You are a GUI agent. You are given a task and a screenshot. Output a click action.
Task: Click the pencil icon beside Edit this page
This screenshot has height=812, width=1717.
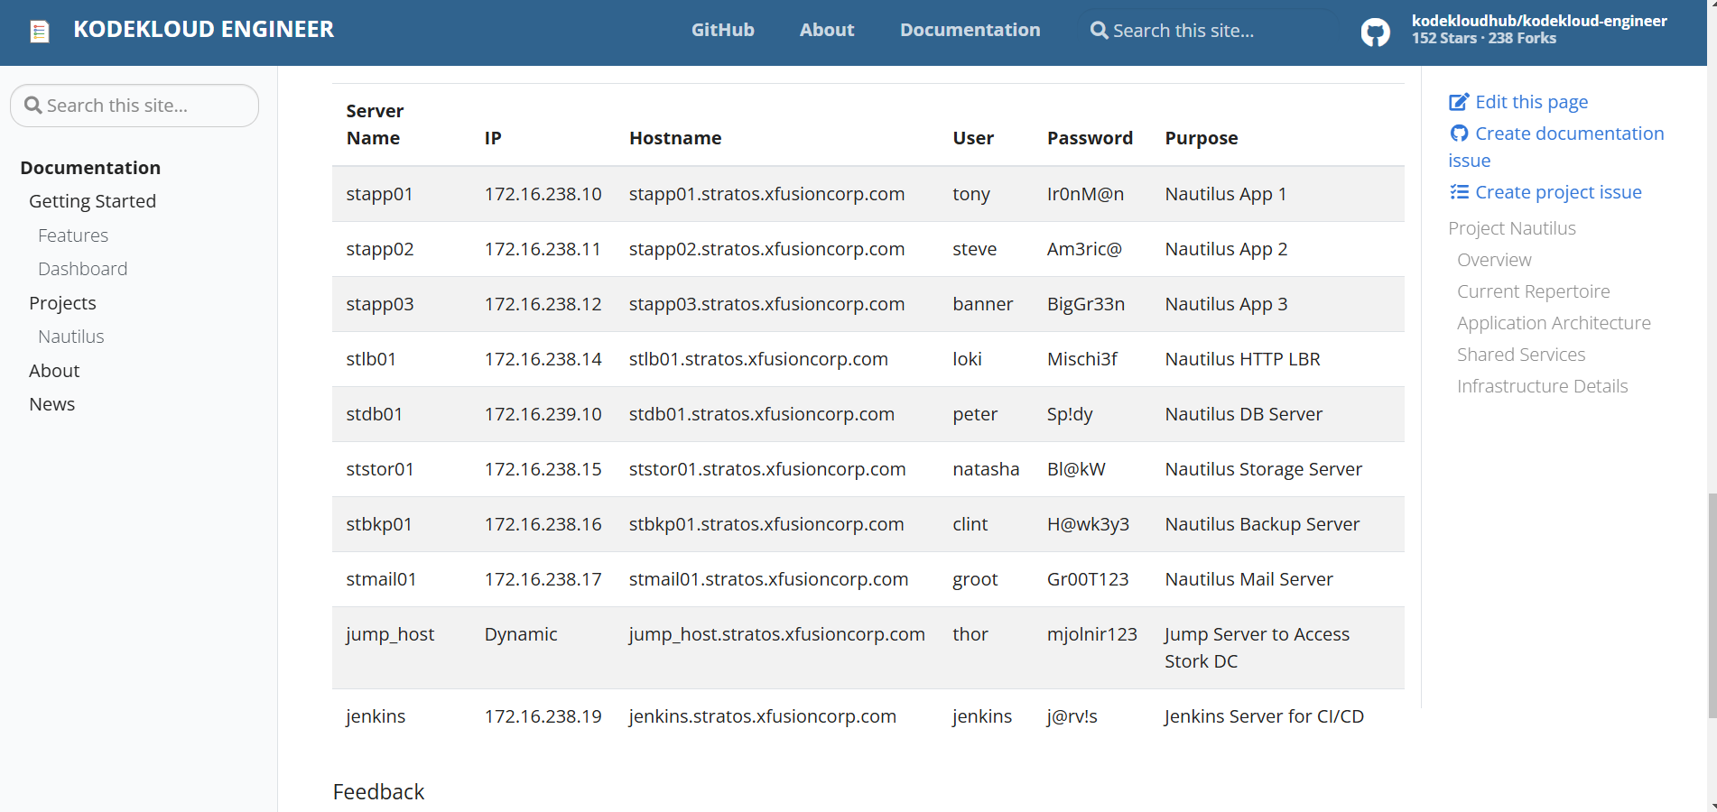1459,102
